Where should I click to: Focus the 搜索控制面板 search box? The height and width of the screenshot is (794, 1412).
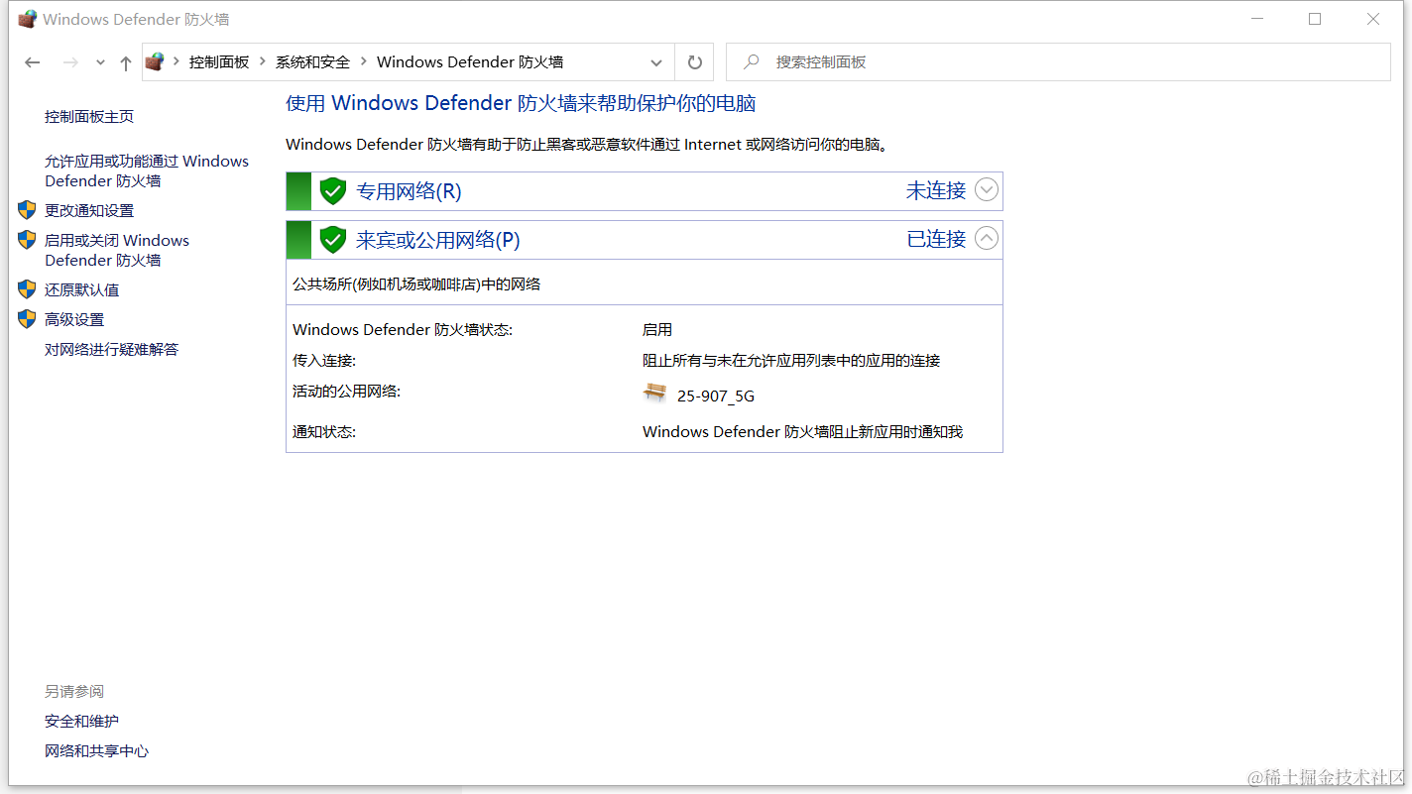(1058, 61)
